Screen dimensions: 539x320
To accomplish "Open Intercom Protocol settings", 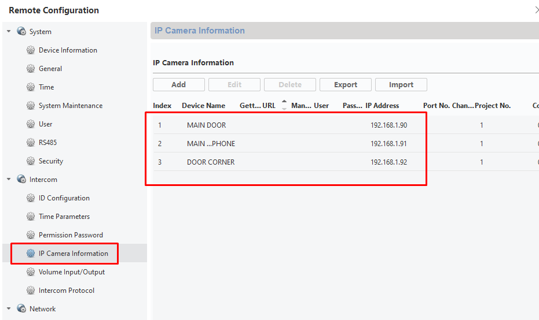I will coord(67,291).
